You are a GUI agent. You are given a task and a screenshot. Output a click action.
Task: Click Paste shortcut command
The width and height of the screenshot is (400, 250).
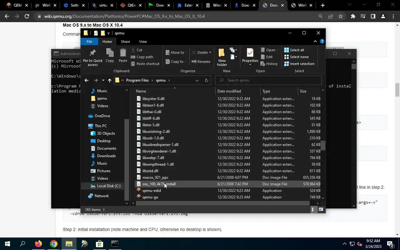click(x=145, y=64)
